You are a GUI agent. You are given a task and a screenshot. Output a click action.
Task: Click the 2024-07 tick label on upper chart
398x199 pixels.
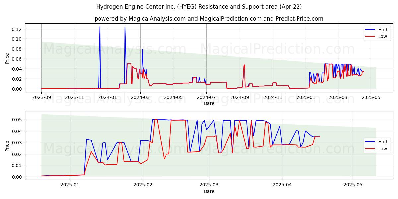(206, 97)
